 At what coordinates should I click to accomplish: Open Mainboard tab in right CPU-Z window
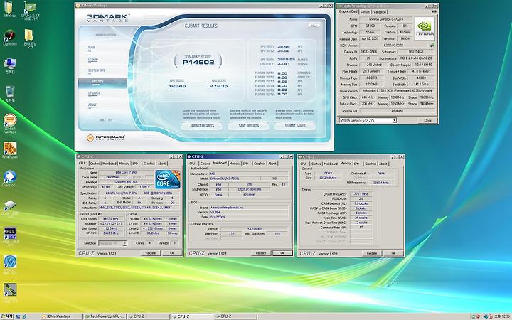(x=331, y=164)
